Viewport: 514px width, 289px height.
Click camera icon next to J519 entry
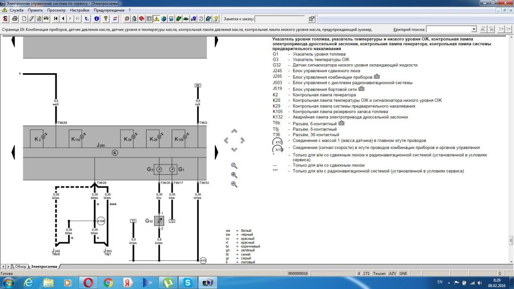point(361,88)
